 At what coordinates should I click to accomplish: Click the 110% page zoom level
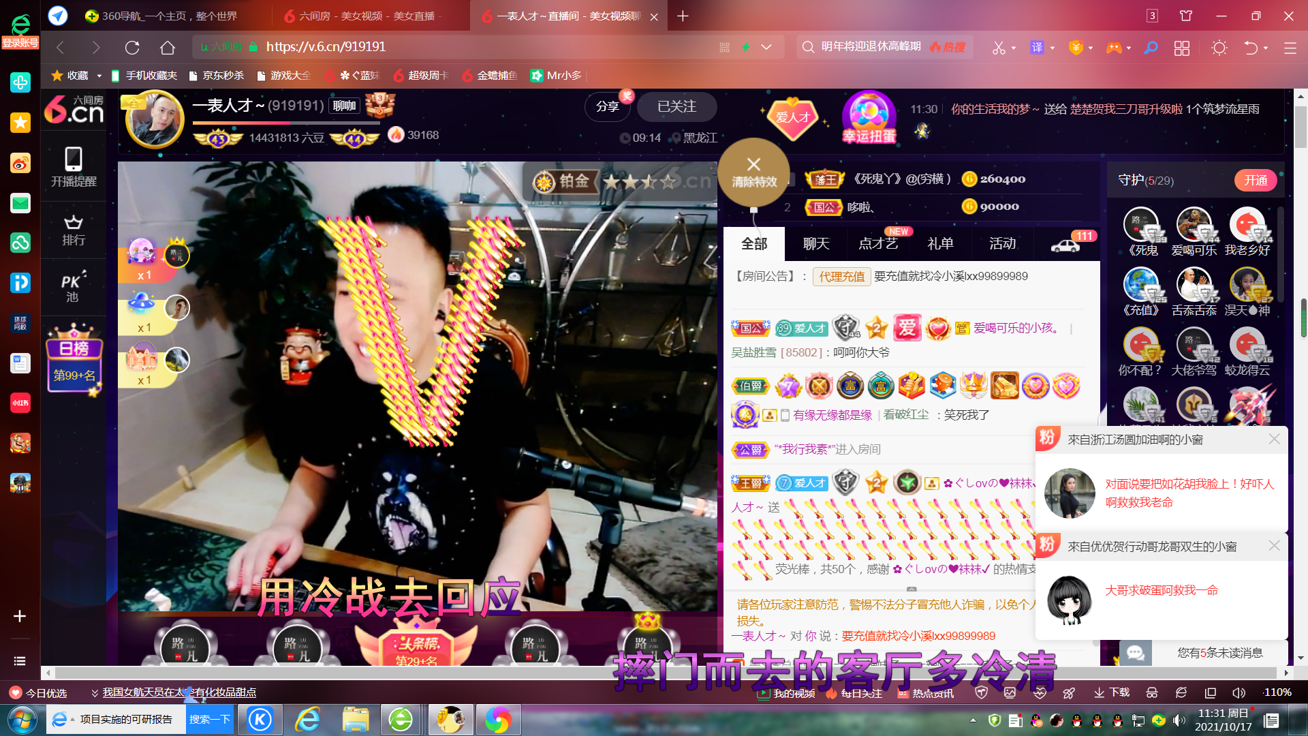pos(1277,692)
